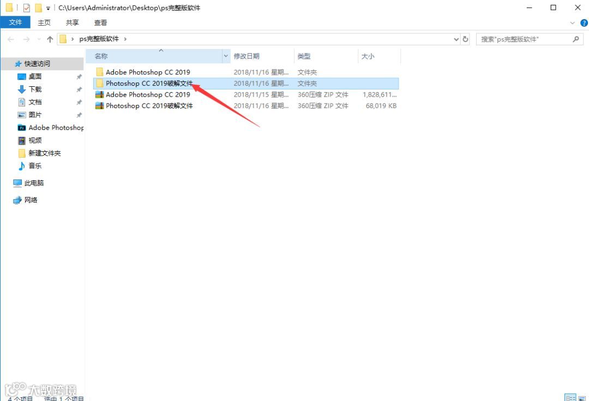Expand the ribbon with the chevron

(573, 23)
